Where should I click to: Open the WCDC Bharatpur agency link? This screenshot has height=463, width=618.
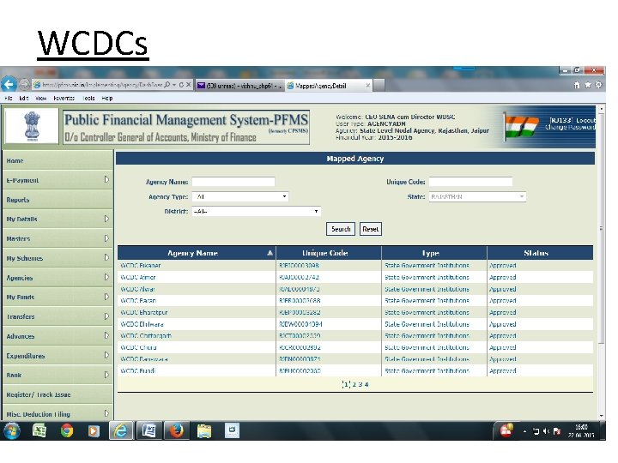pyautogui.click(x=144, y=312)
